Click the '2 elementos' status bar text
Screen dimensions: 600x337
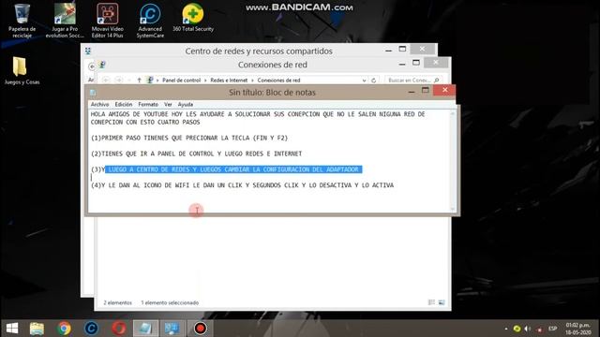pyautogui.click(x=117, y=302)
